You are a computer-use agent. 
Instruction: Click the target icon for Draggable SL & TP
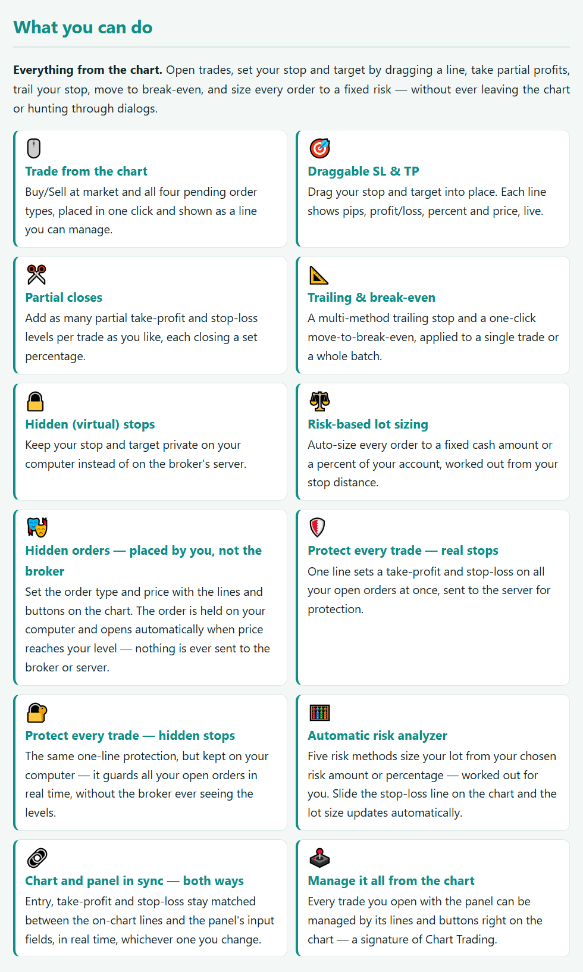(319, 148)
